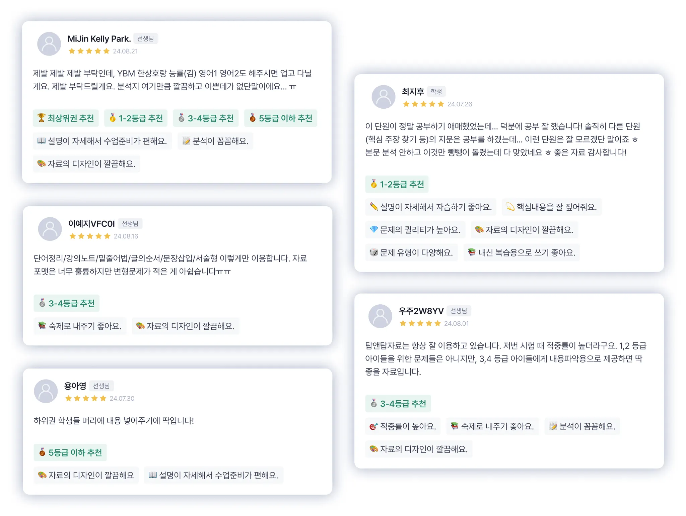Screen dimensions: 686x516
Task: Click MiJin Kelly Park's profile avatar
Action: pyautogui.click(x=49, y=44)
